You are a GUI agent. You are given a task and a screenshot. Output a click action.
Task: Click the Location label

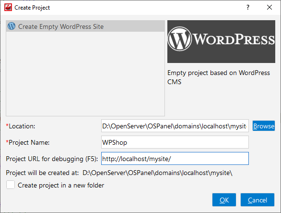coord(21,126)
